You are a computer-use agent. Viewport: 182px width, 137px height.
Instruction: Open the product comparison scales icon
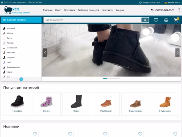click(x=166, y=20)
